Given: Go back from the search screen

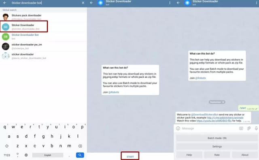Looking at the screenshot, I should [4, 3].
